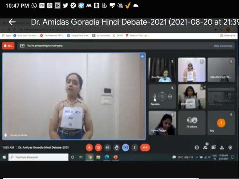The image size is (239, 179).
Task: Toggle captions in the Meet control bar
Action: click(108, 148)
